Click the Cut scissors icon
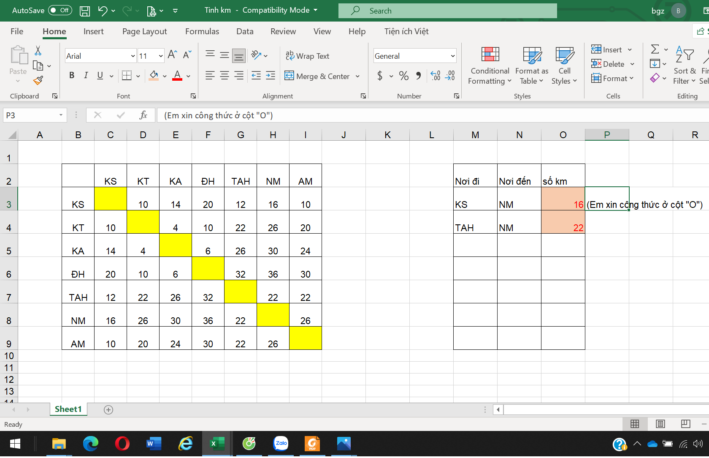The width and height of the screenshot is (709, 458). click(38, 51)
